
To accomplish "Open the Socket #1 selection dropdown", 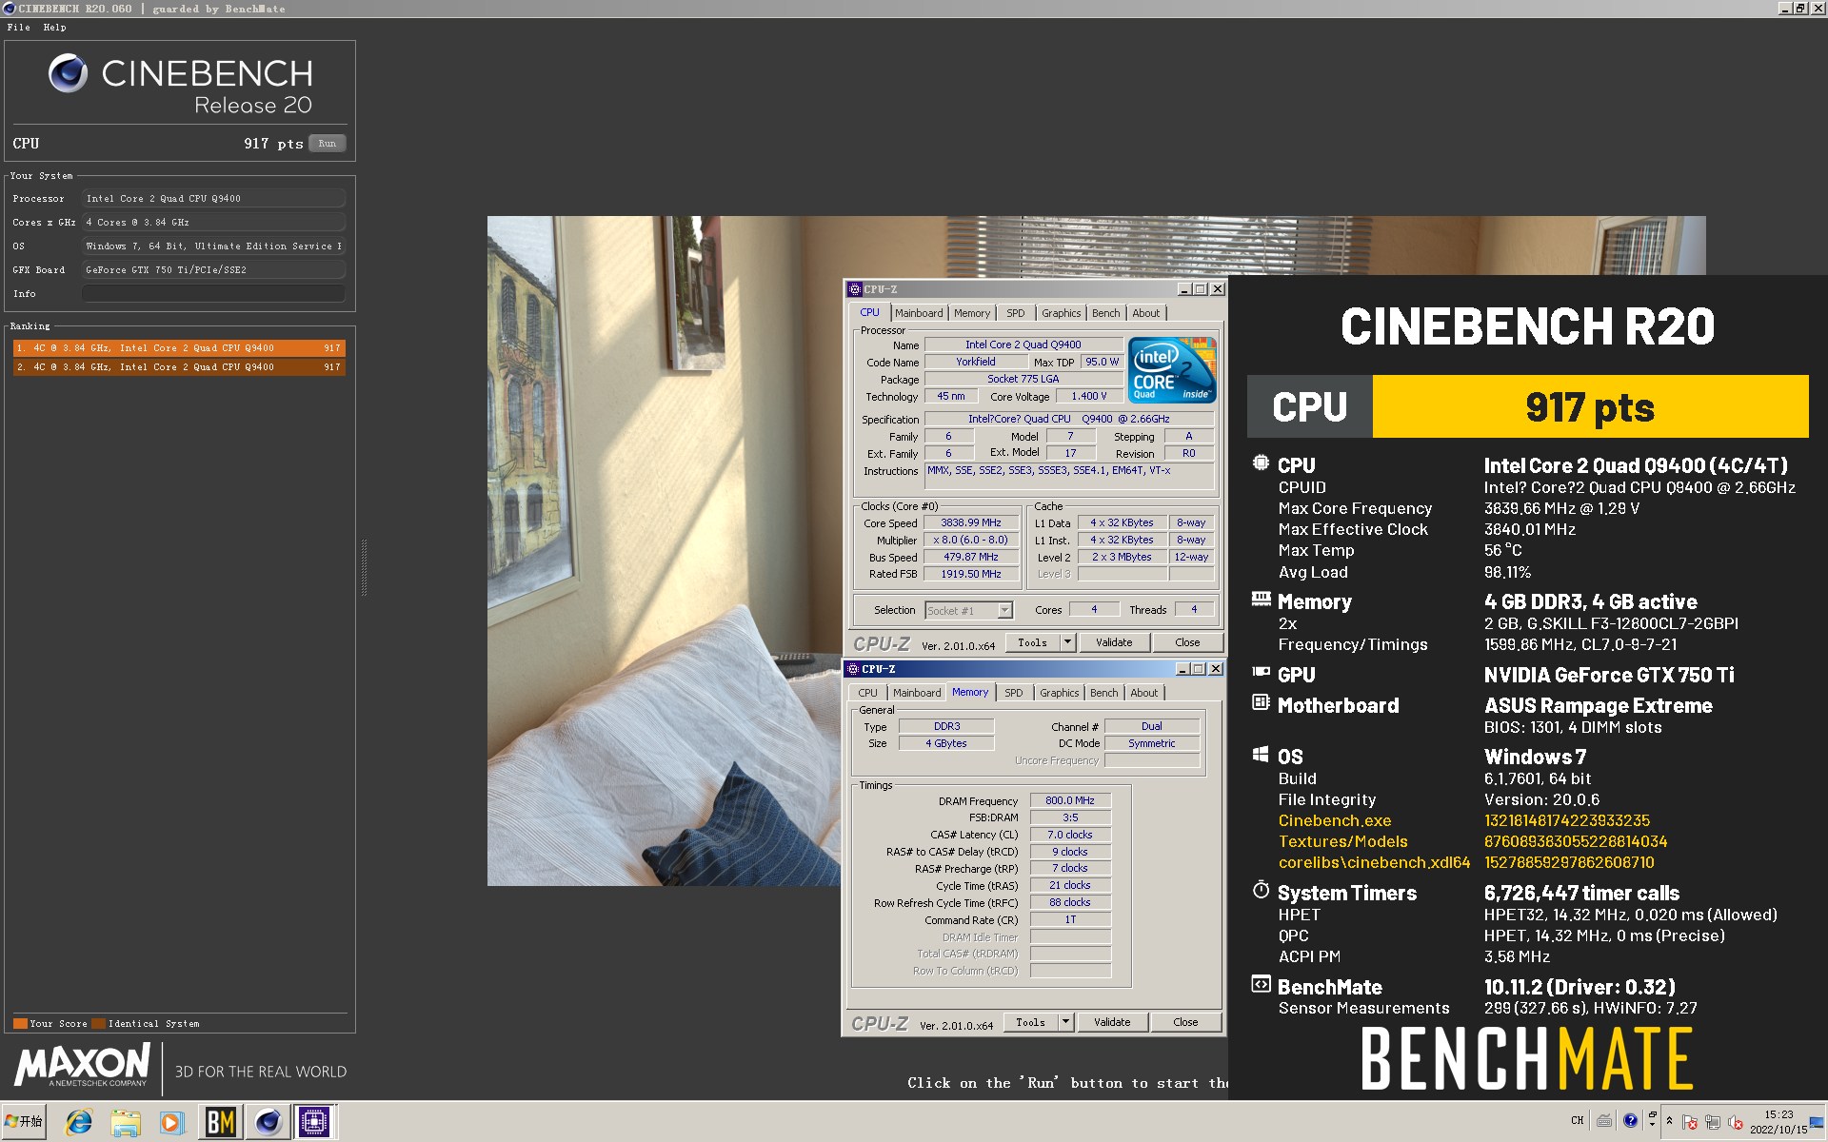I will click(x=968, y=610).
